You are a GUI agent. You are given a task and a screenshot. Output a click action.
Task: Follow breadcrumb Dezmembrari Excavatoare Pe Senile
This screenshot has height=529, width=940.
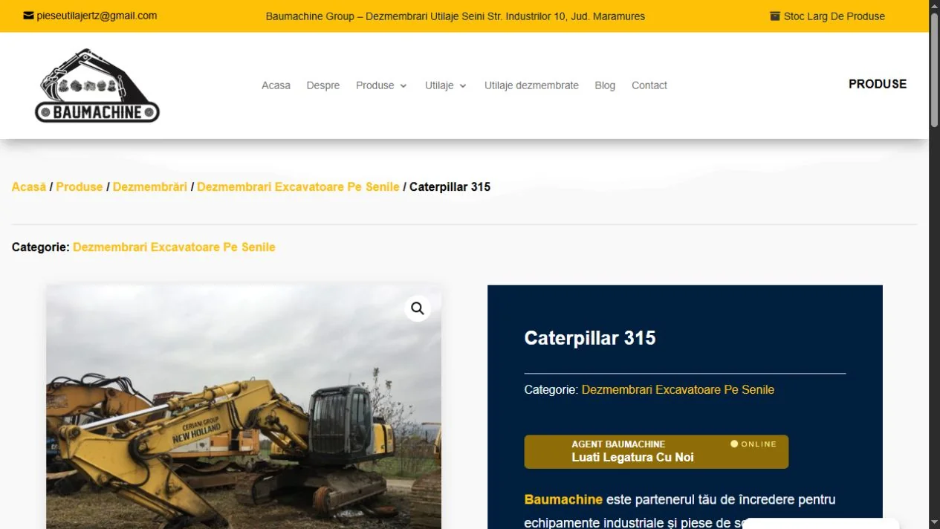click(x=298, y=187)
